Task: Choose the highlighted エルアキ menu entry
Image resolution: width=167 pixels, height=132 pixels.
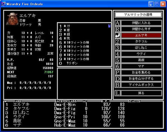Action: pos(141,35)
